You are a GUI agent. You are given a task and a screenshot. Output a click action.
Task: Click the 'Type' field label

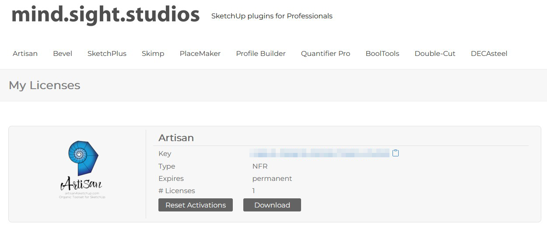point(167,166)
